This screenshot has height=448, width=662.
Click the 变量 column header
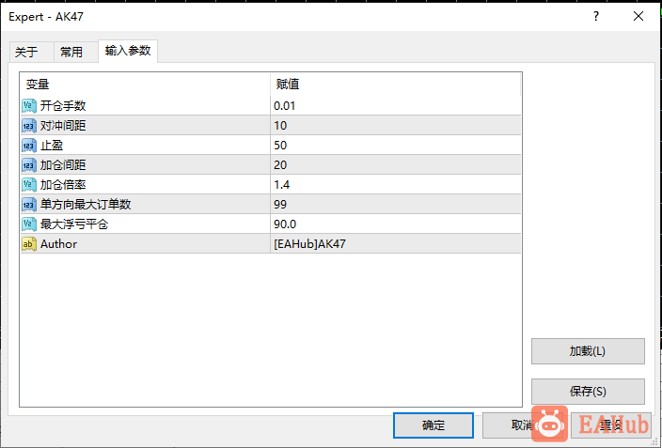pos(145,85)
